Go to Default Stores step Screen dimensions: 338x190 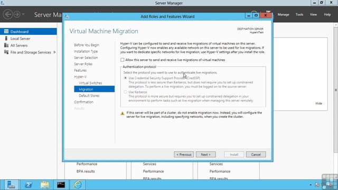[x=89, y=96]
